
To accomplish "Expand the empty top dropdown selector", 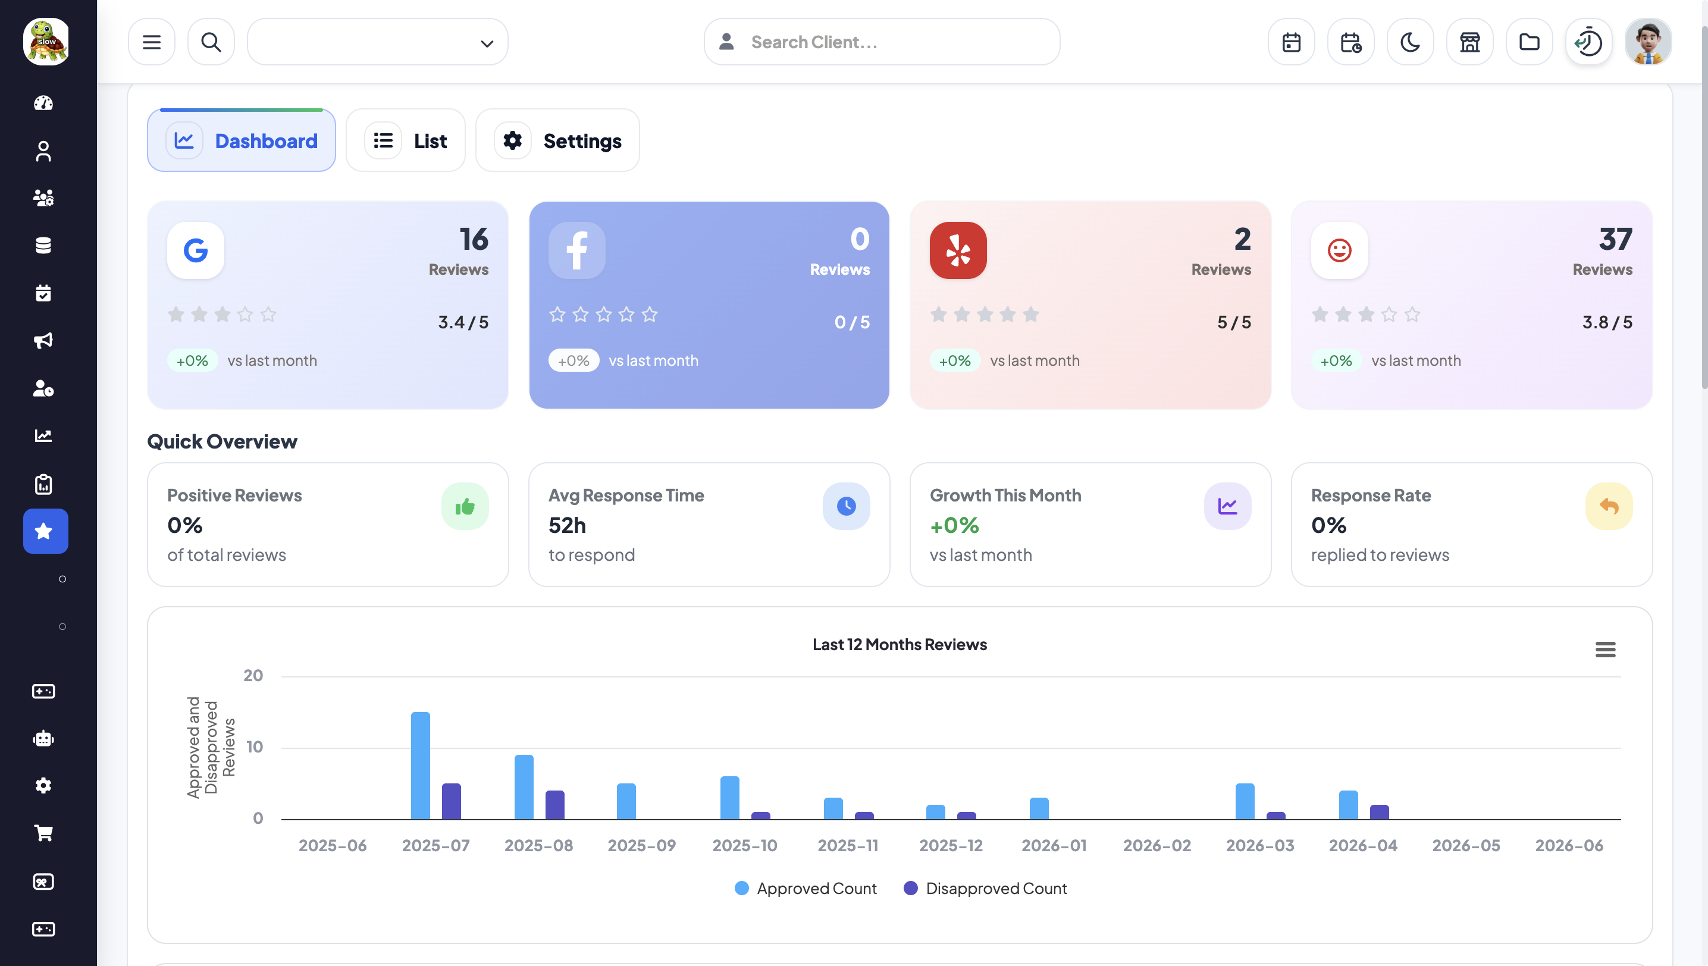I will [378, 42].
